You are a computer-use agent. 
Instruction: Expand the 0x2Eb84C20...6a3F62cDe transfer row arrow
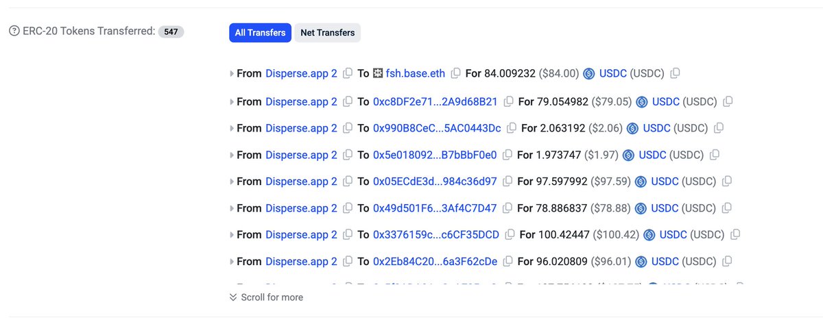(x=232, y=262)
